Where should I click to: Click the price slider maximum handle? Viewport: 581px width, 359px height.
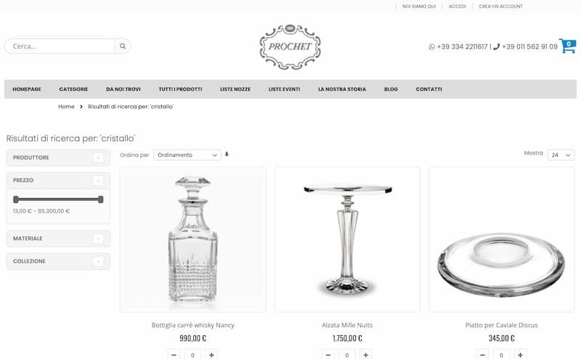(100, 199)
